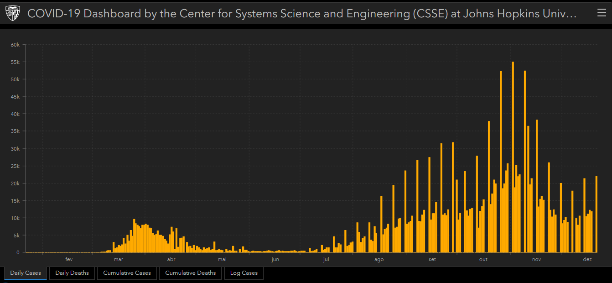Click the 50k y-axis label
Screen dimensions: 612x283
(x=15, y=79)
